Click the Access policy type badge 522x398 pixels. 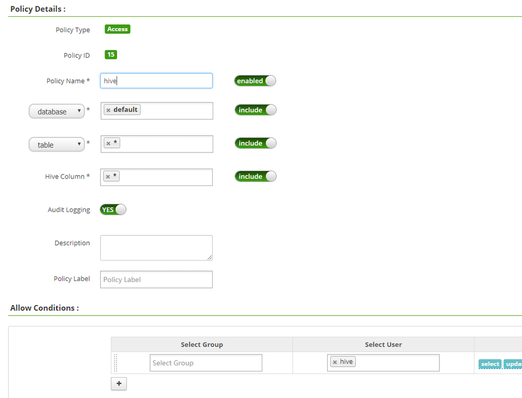(x=118, y=29)
